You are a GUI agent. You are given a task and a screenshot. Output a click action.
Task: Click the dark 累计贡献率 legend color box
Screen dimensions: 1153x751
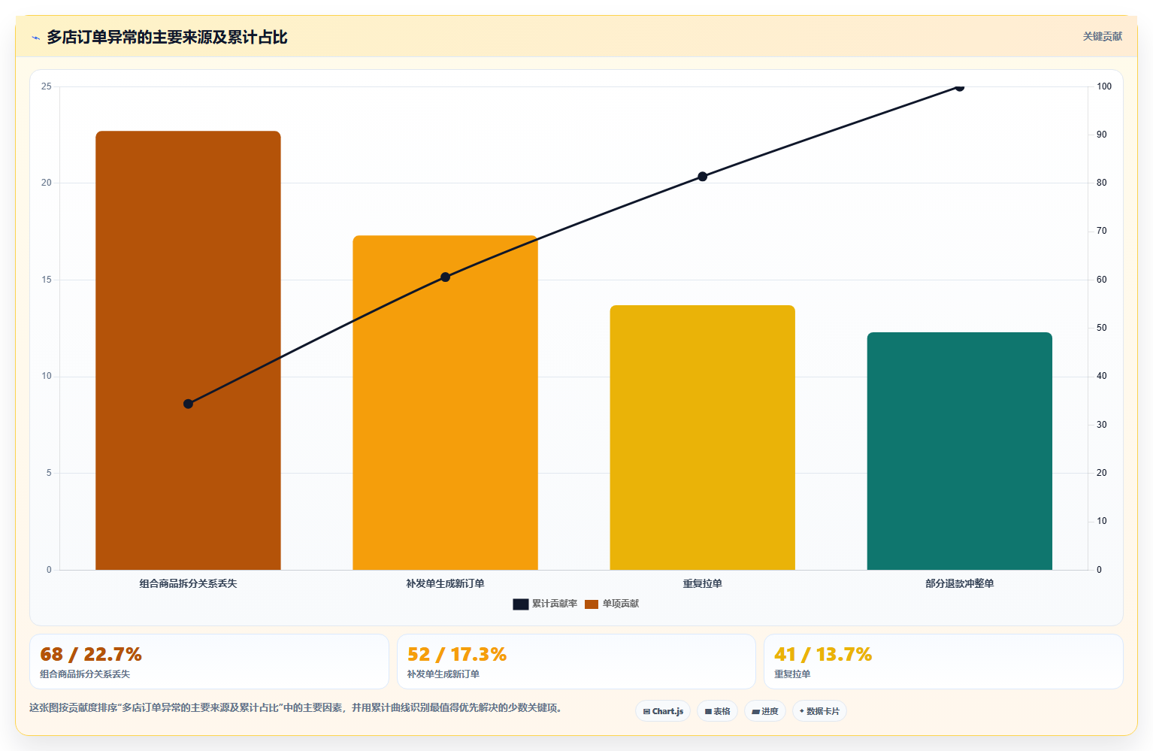(x=521, y=604)
